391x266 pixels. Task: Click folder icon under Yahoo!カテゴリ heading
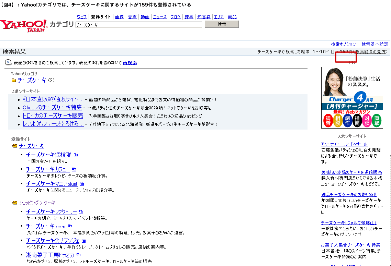(x=14, y=81)
